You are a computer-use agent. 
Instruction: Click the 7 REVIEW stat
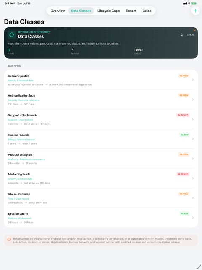75,51
